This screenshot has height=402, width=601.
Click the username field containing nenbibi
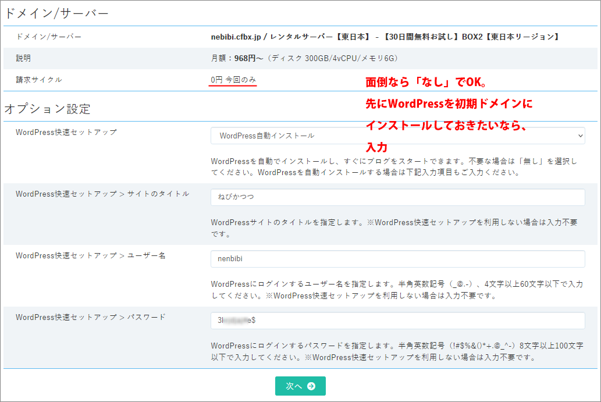pyautogui.click(x=397, y=259)
